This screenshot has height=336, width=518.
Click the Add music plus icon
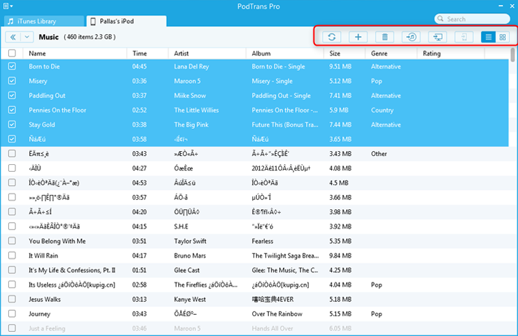coord(359,37)
